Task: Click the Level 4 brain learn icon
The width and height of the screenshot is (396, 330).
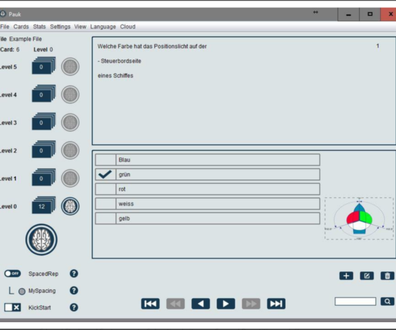Action: coord(70,94)
